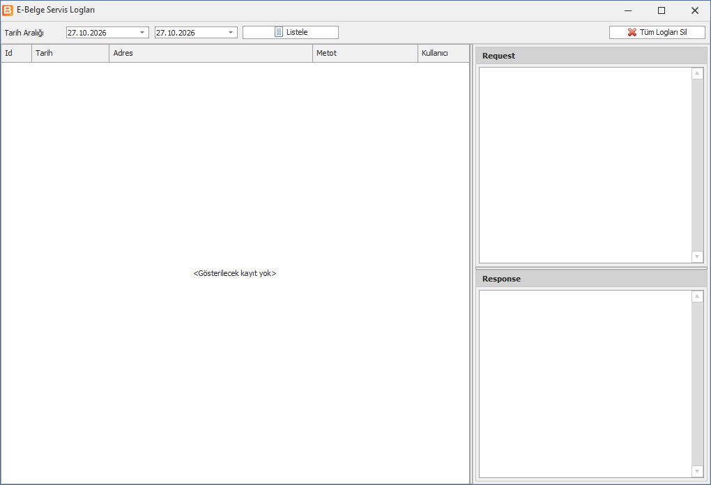This screenshot has width=711, height=485.
Task: Close the E-Belge Servis Logları window
Action: pos(695,10)
